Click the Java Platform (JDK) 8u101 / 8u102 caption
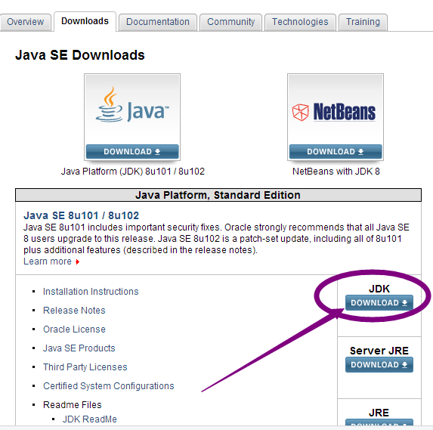 132,172
